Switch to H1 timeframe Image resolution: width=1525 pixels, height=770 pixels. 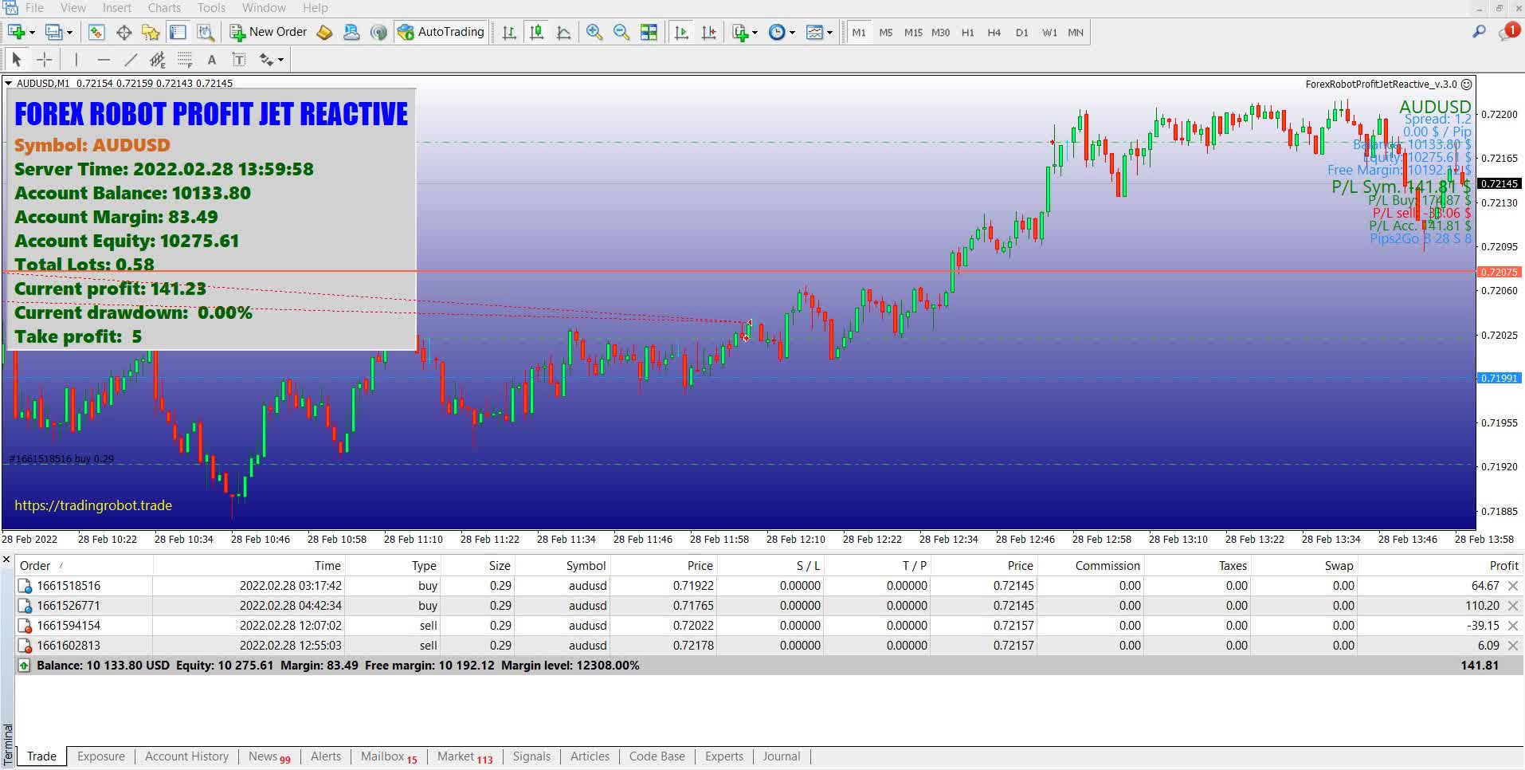coord(967,33)
